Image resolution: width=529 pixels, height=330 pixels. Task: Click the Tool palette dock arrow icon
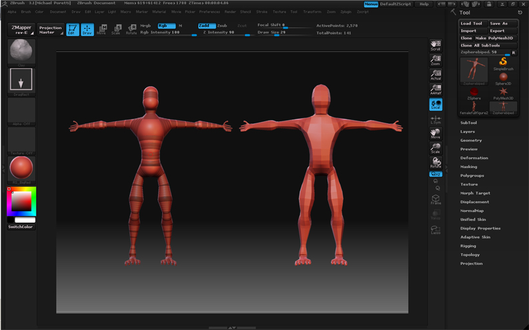click(x=520, y=13)
